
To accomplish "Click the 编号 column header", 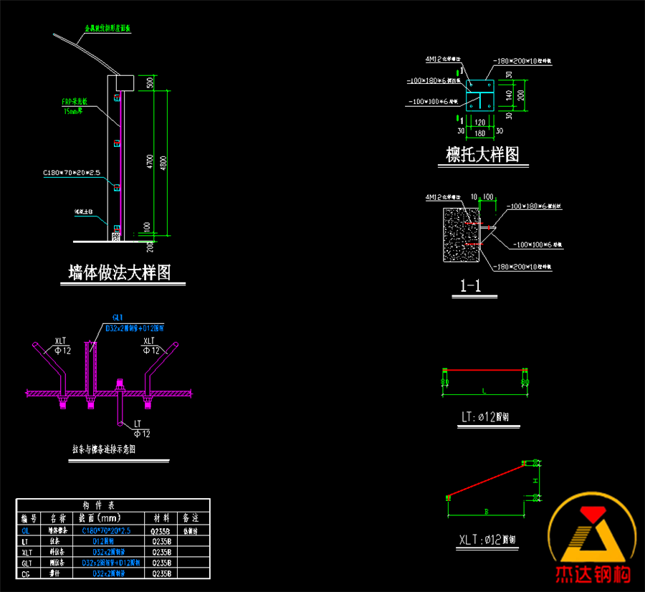I will [29, 518].
